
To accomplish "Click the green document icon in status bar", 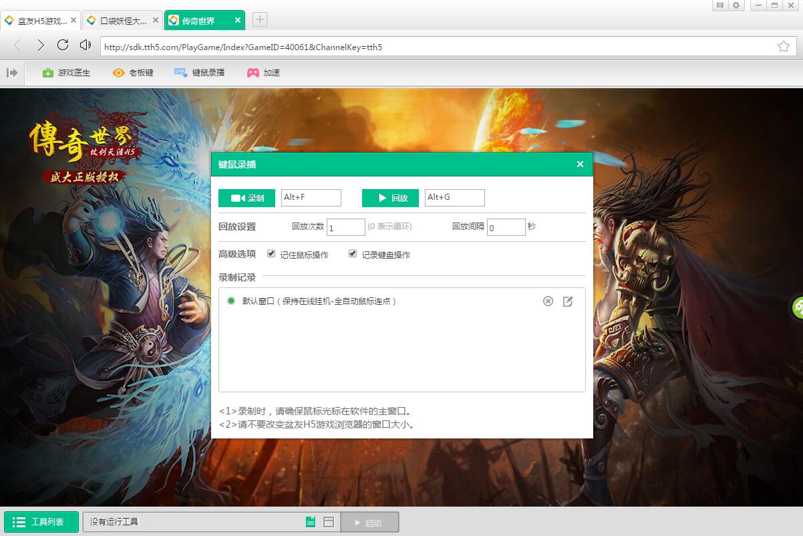I will (x=311, y=522).
